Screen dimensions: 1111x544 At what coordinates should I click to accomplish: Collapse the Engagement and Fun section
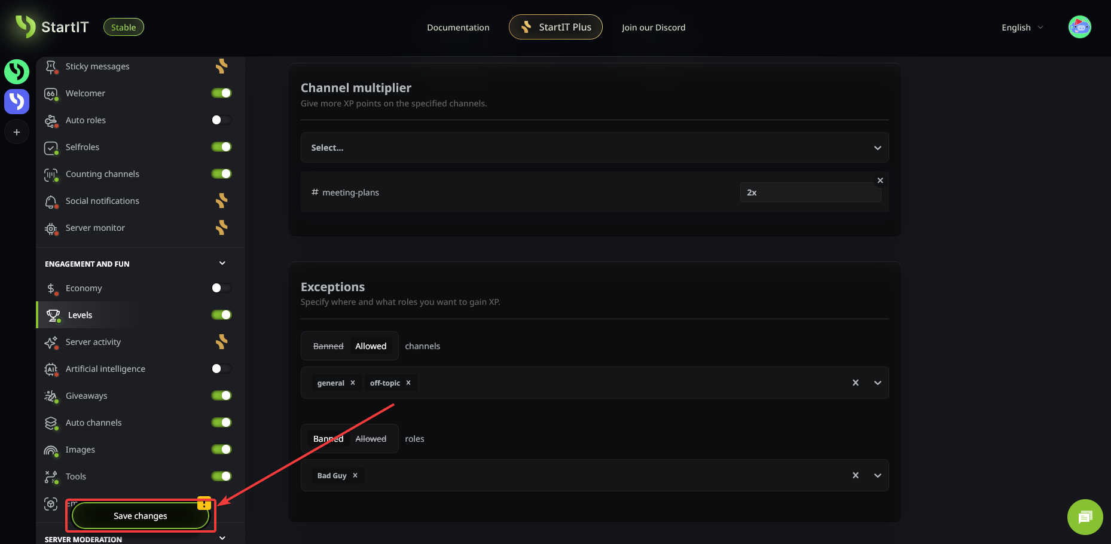tap(222, 264)
